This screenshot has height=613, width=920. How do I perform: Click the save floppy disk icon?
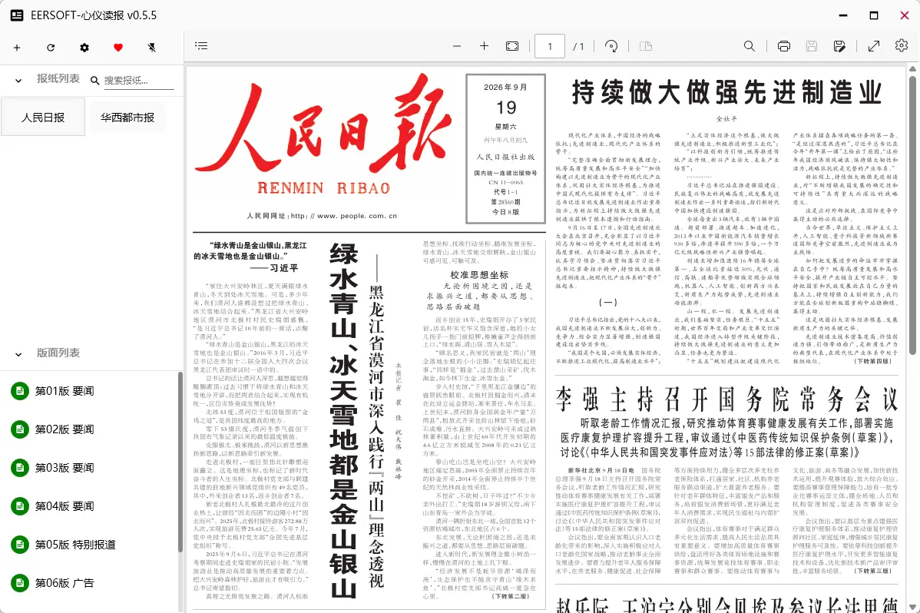pos(812,46)
